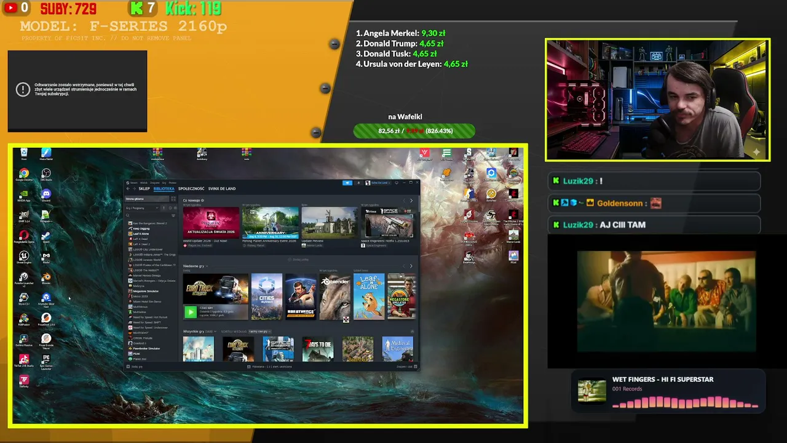Open the NVIDIA App desktop icon
787x443 pixels.
[x=23, y=196]
